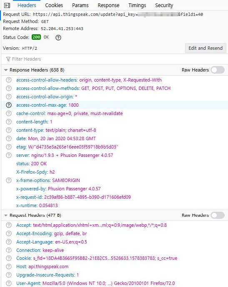Open help for the cache-control header
The image size is (228, 287).
coord(9,113)
